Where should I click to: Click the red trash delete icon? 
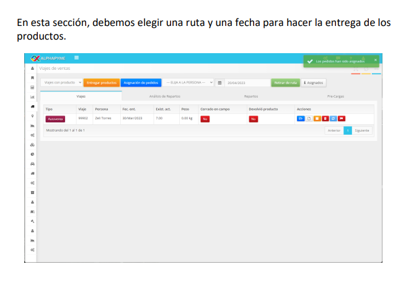click(x=325, y=118)
